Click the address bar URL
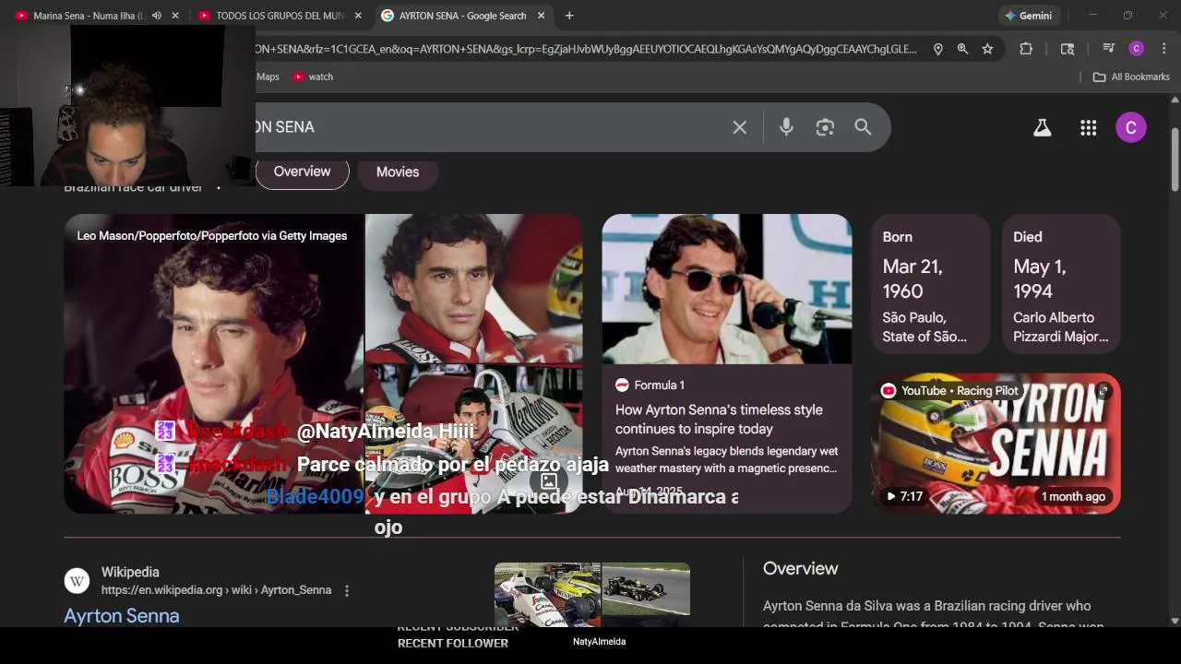 click(x=586, y=49)
